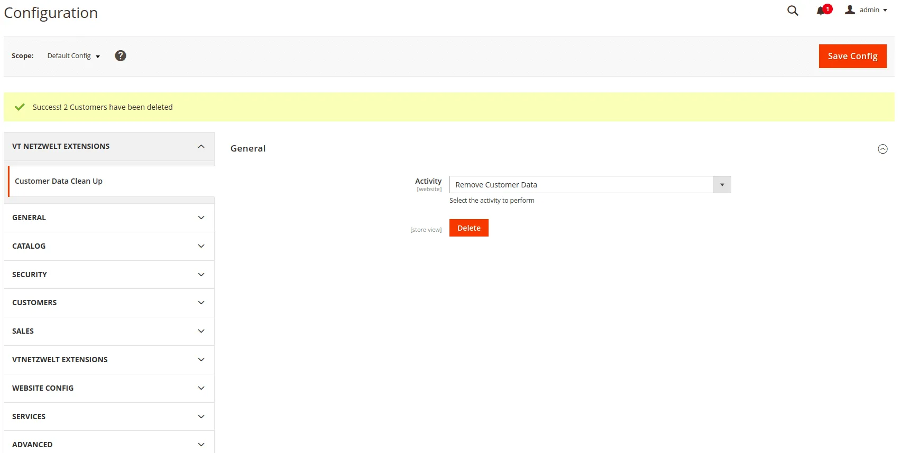
Task: Open the Default Config scope dropdown
Action: 73,56
